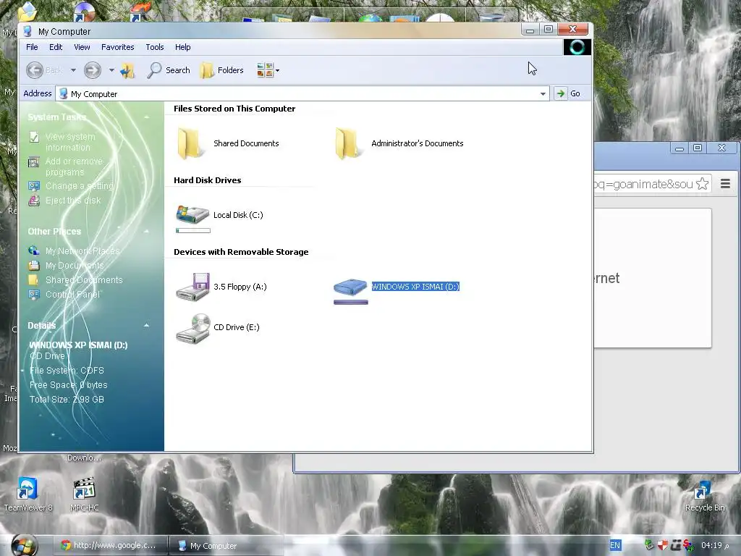The height and width of the screenshot is (556, 741).
Task: Open Chrome's hamburger menu icon
Action: tap(725, 183)
